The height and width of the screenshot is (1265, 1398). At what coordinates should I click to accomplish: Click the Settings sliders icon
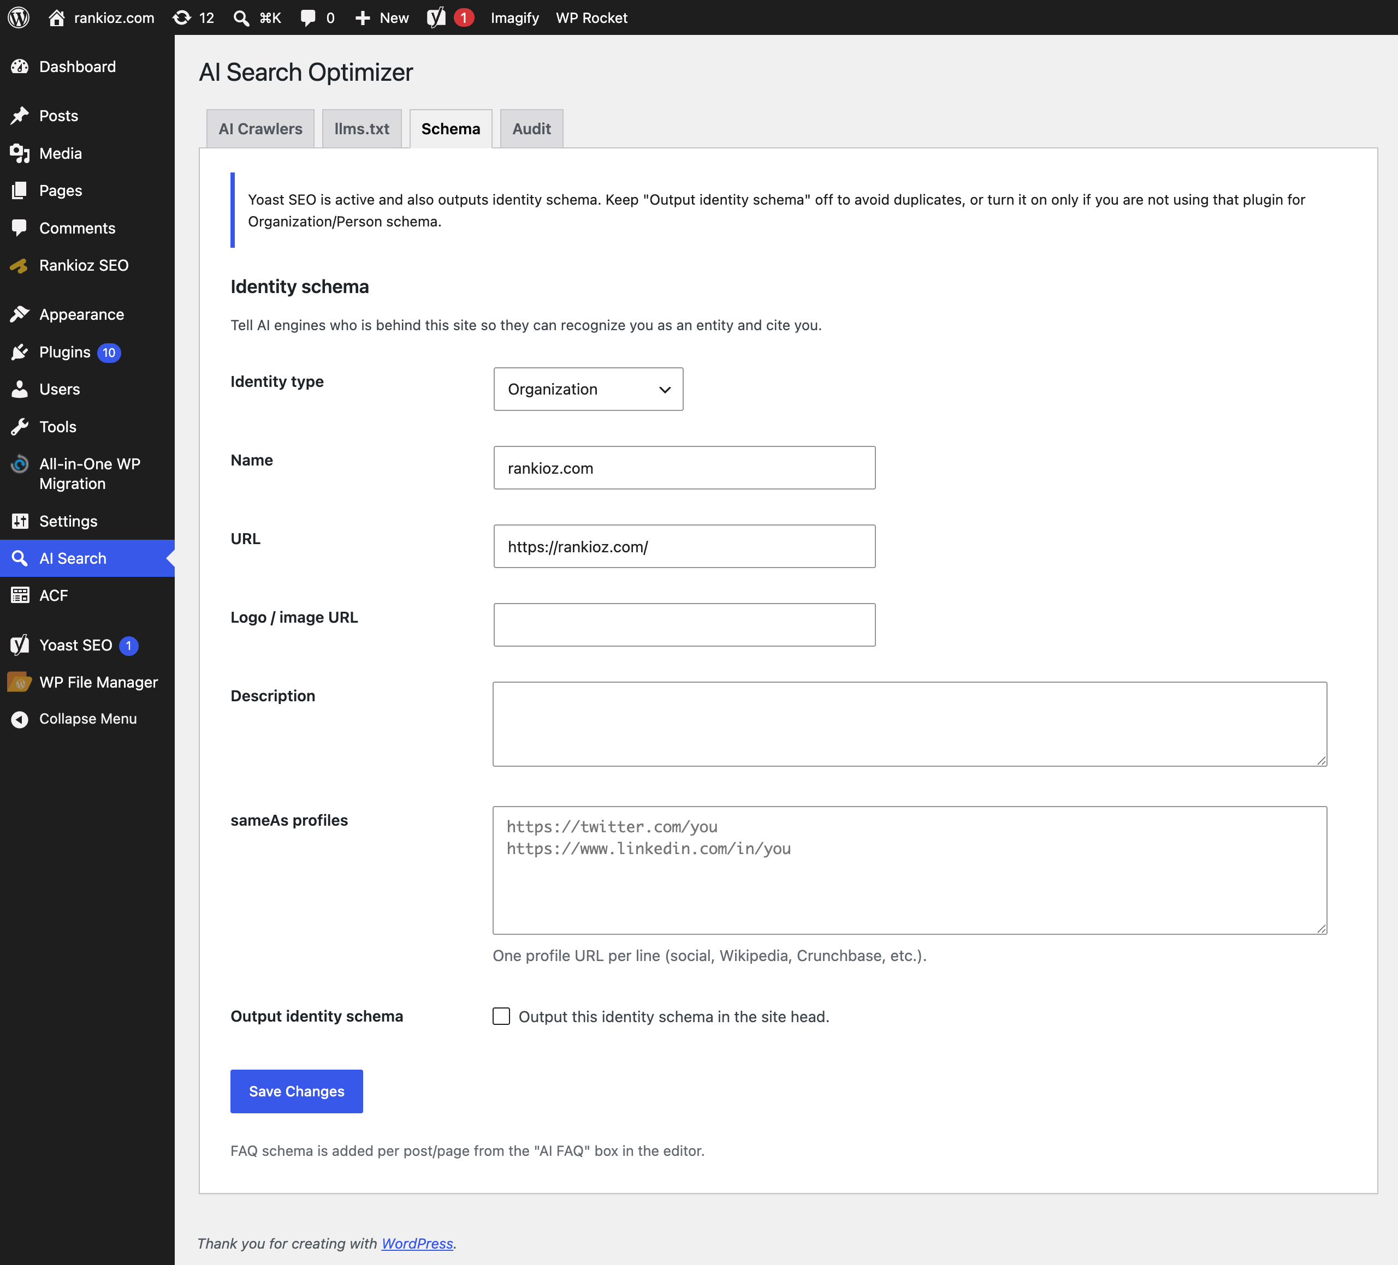click(x=20, y=521)
